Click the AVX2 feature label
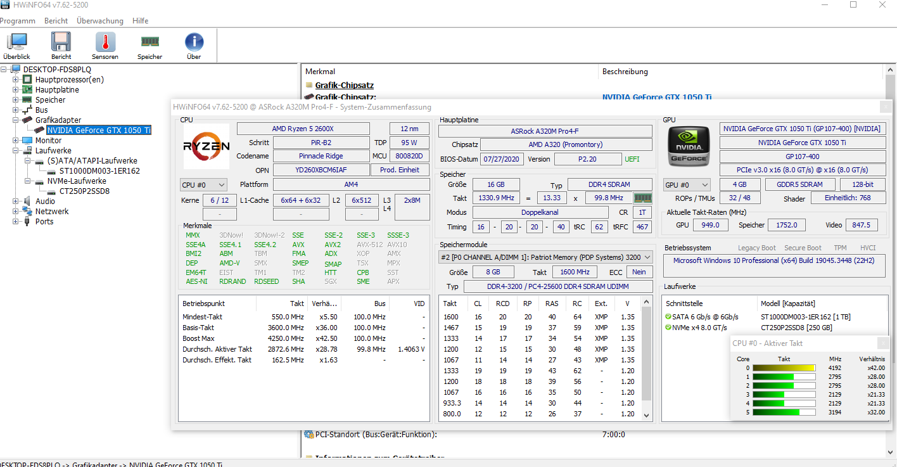This screenshot has width=897, height=467. 333,245
